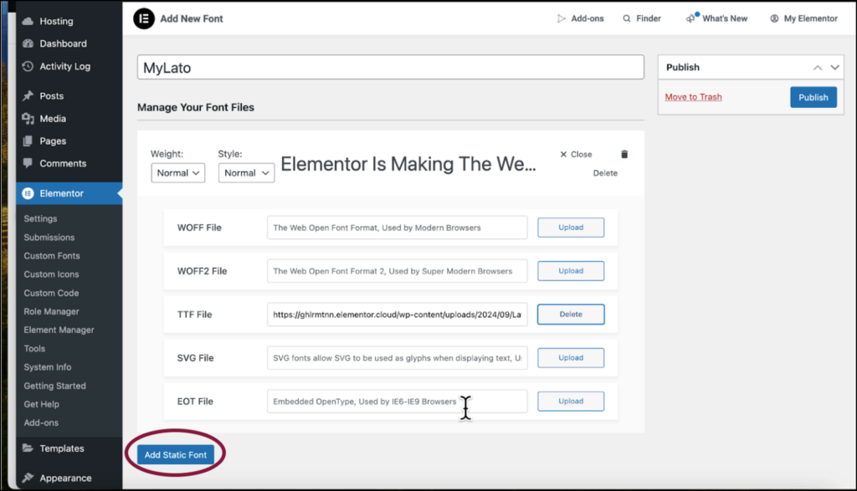This screenshot has width=857, height=491.
Task: Open Add-ons item in Elementor submenu
Action: (x=41, y=423)
